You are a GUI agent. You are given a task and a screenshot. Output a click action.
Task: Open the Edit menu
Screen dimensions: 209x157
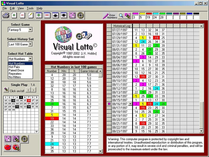tap(12, 8)
